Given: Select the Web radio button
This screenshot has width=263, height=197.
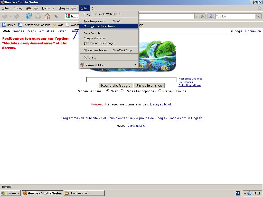Looking at the screenshot, I should [108, 91].
